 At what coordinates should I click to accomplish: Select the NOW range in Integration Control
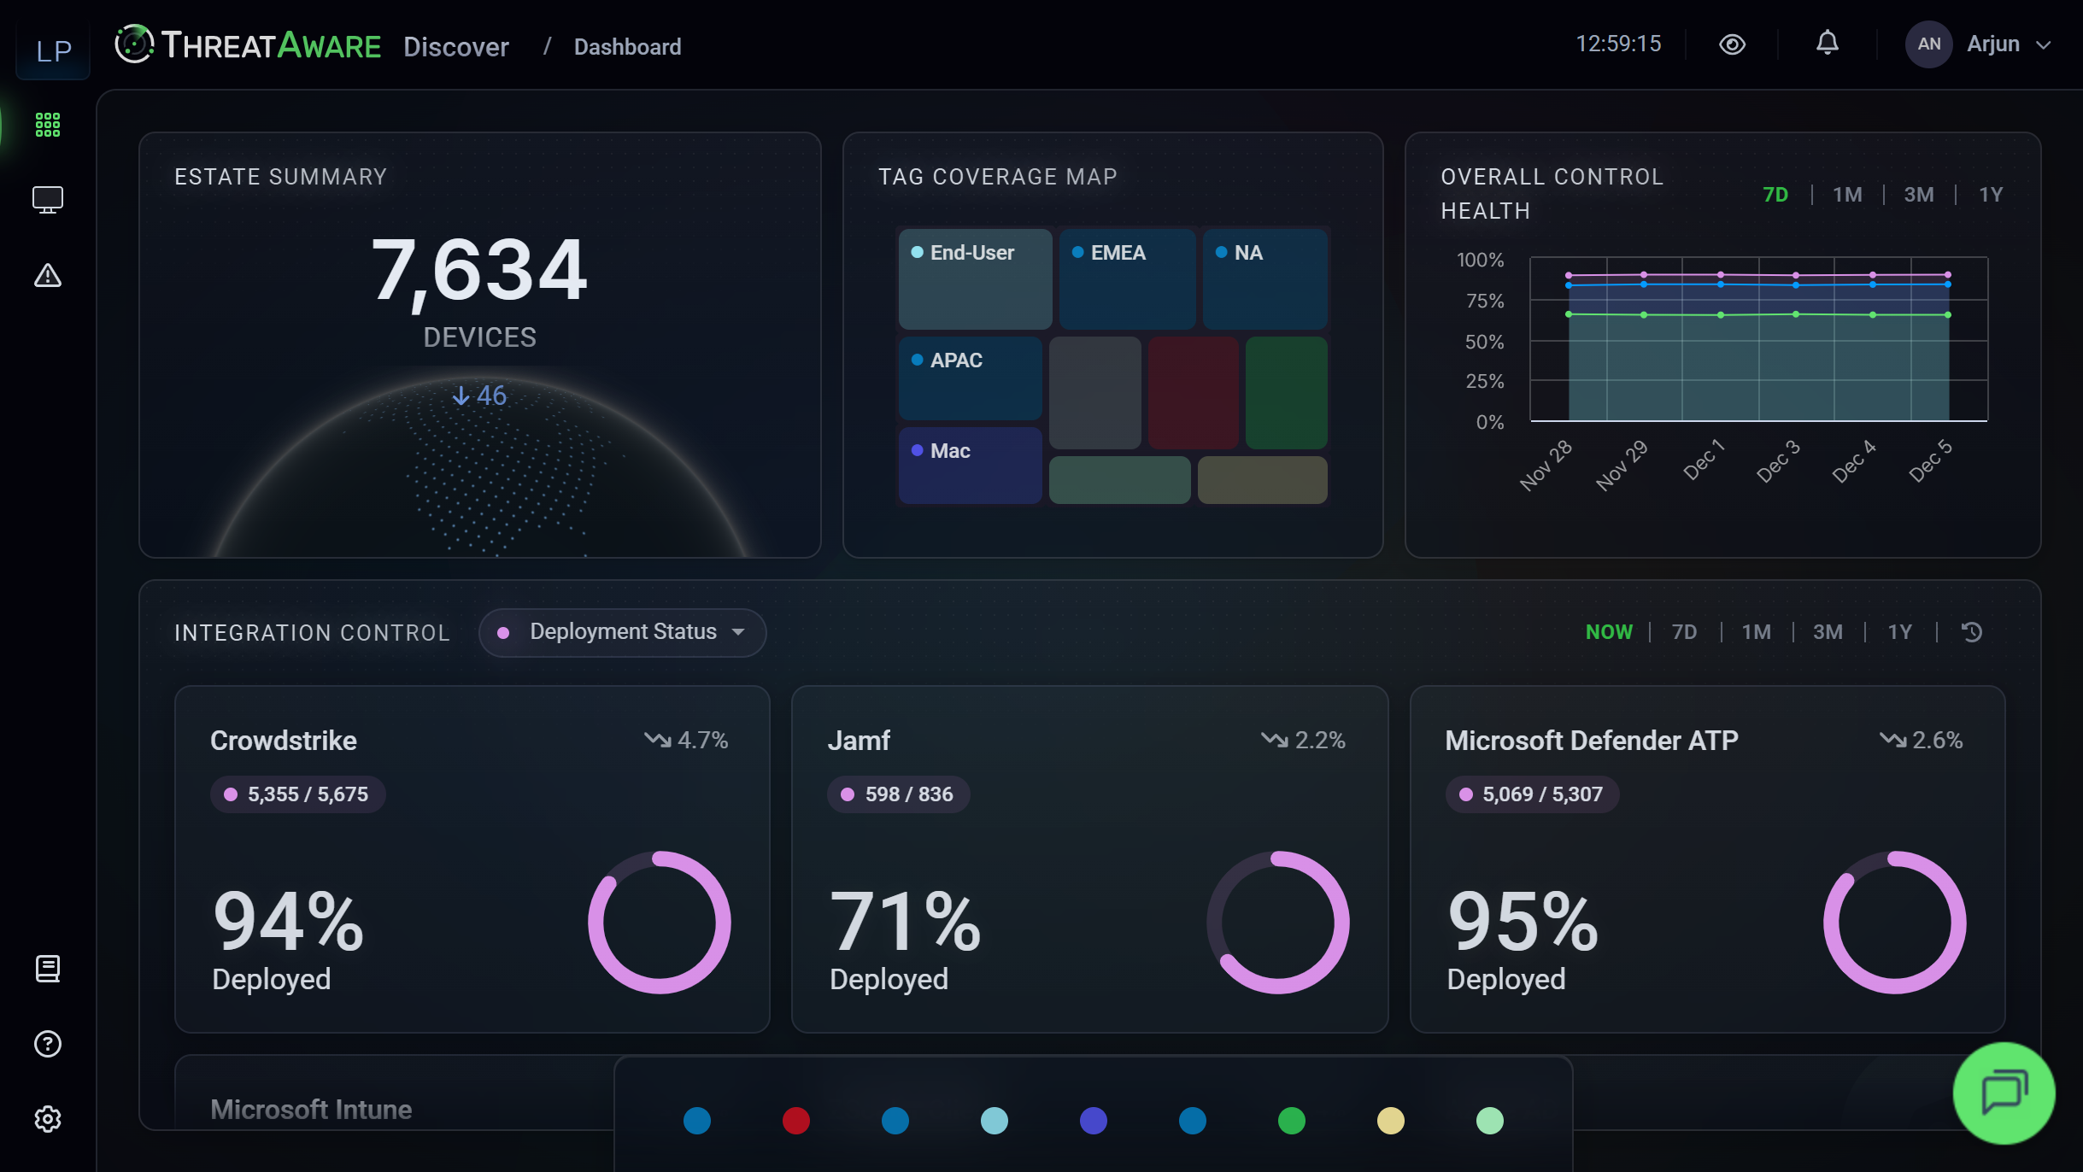point(1609,632)
